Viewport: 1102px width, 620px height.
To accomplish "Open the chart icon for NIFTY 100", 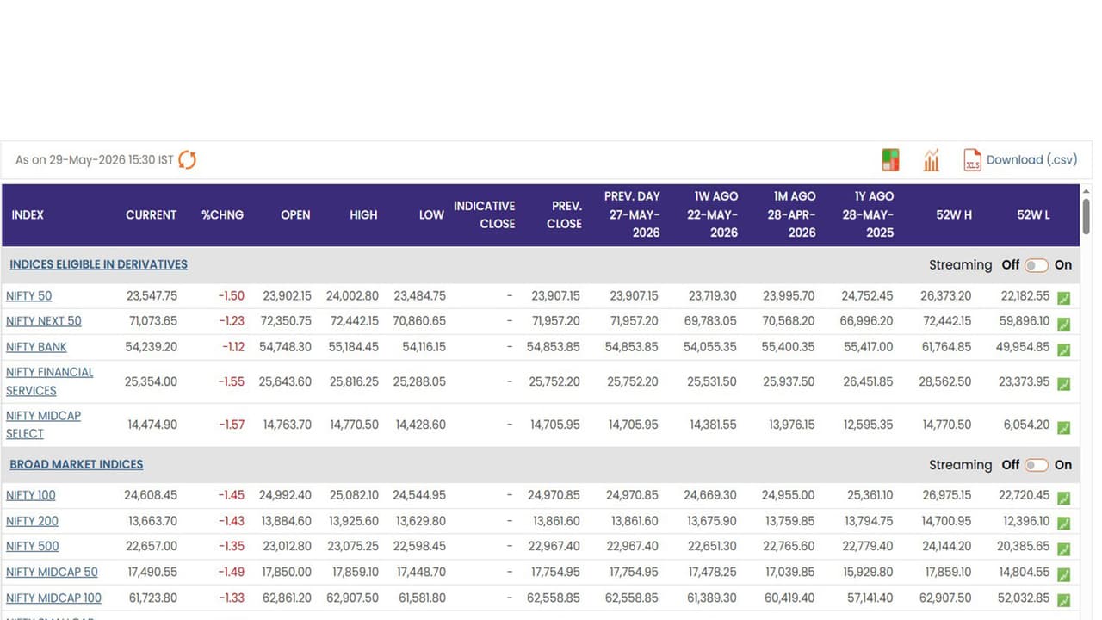I will pos(1064,498).
